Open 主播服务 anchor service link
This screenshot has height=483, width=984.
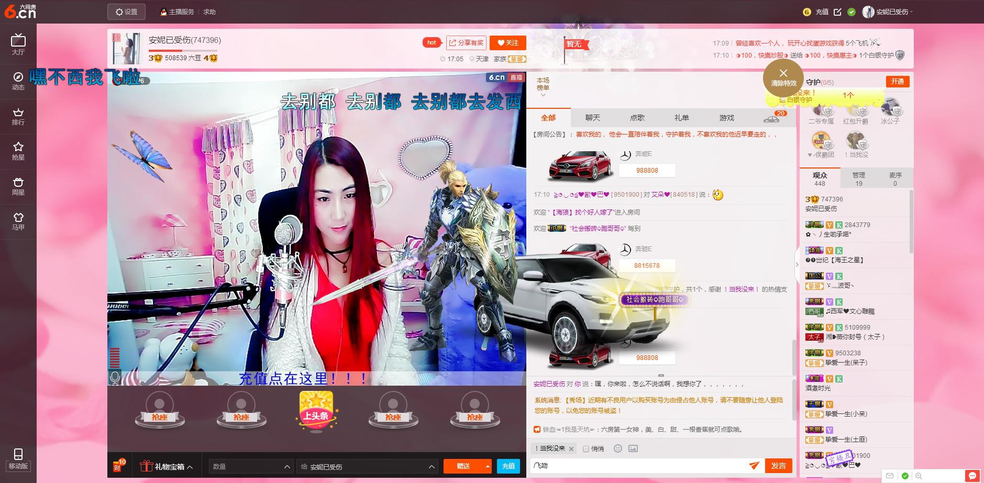click(177, 12)
